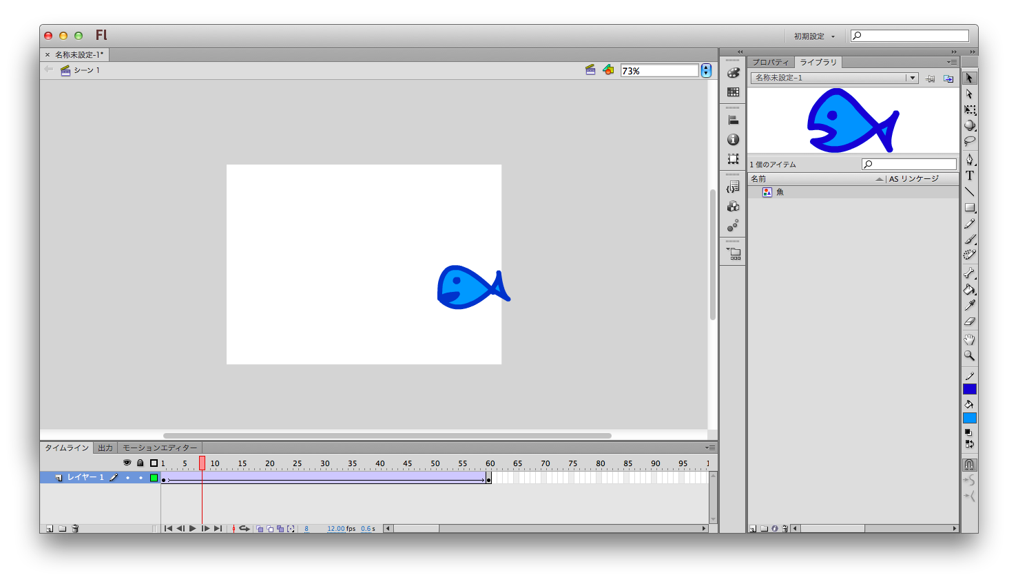Click the 12.00 fps frame rate value
Screen dimensions: 1018x588
pos(335,529)
